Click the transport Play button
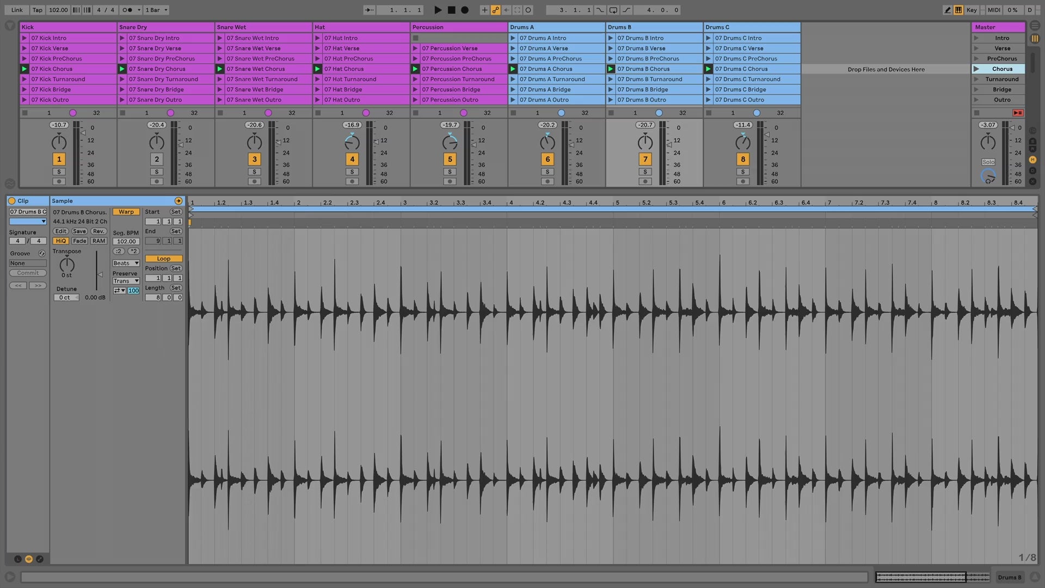 (438, 10)
